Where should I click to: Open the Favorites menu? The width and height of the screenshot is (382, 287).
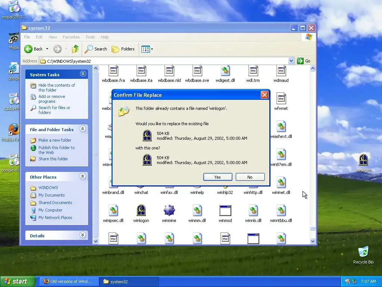click(71, 37)
